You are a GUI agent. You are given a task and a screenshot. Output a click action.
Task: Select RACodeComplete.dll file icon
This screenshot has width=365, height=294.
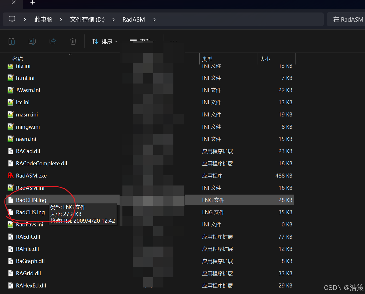coord(11,163)
